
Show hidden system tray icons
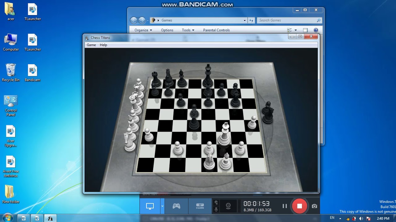(340, 218)
